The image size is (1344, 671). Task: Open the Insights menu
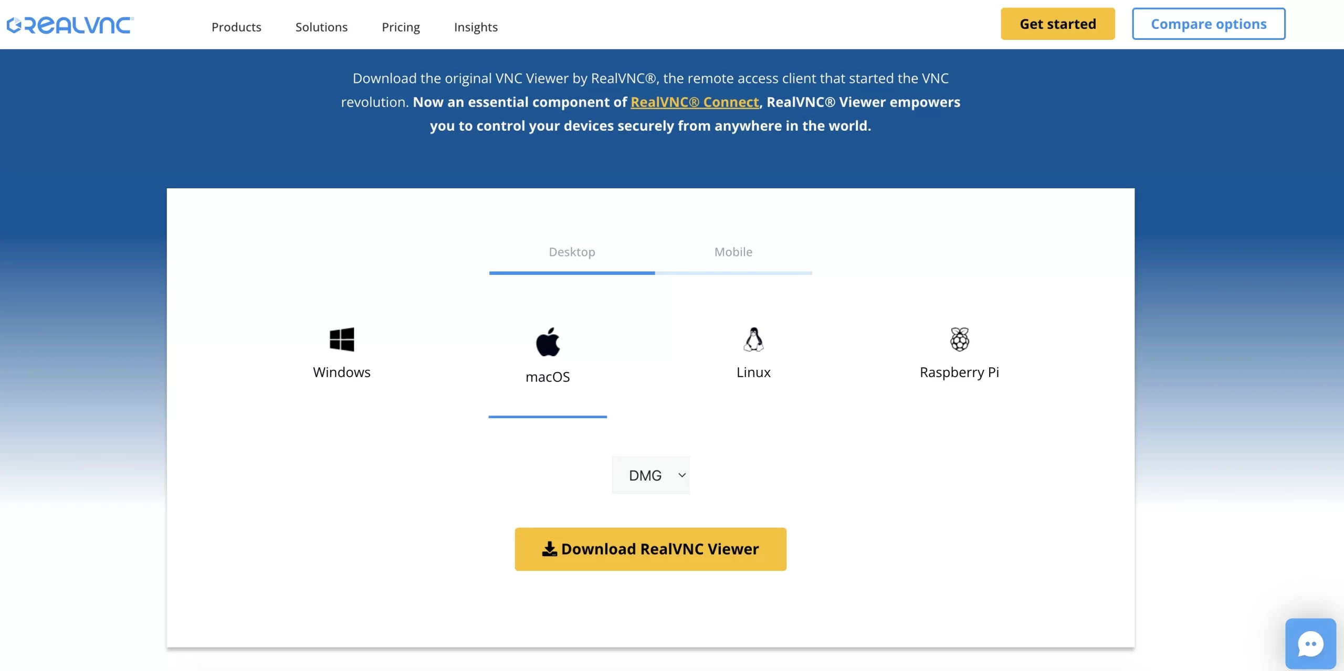tap(476, 27)
